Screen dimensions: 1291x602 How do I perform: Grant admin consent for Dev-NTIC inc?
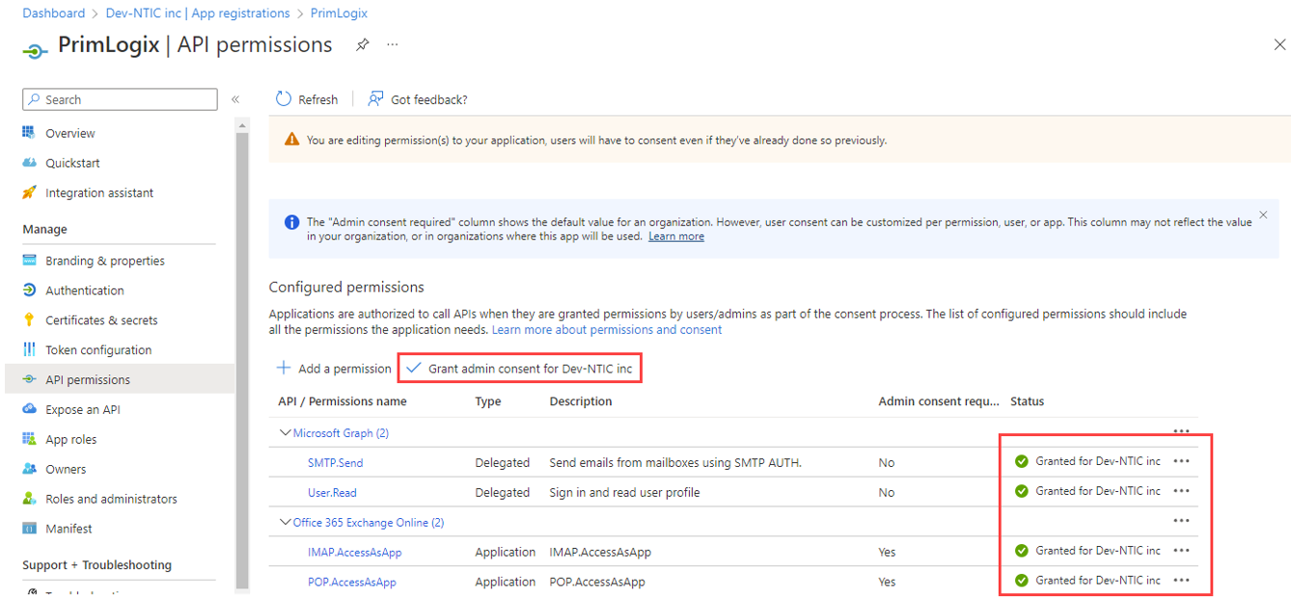[x=520, y=369]
